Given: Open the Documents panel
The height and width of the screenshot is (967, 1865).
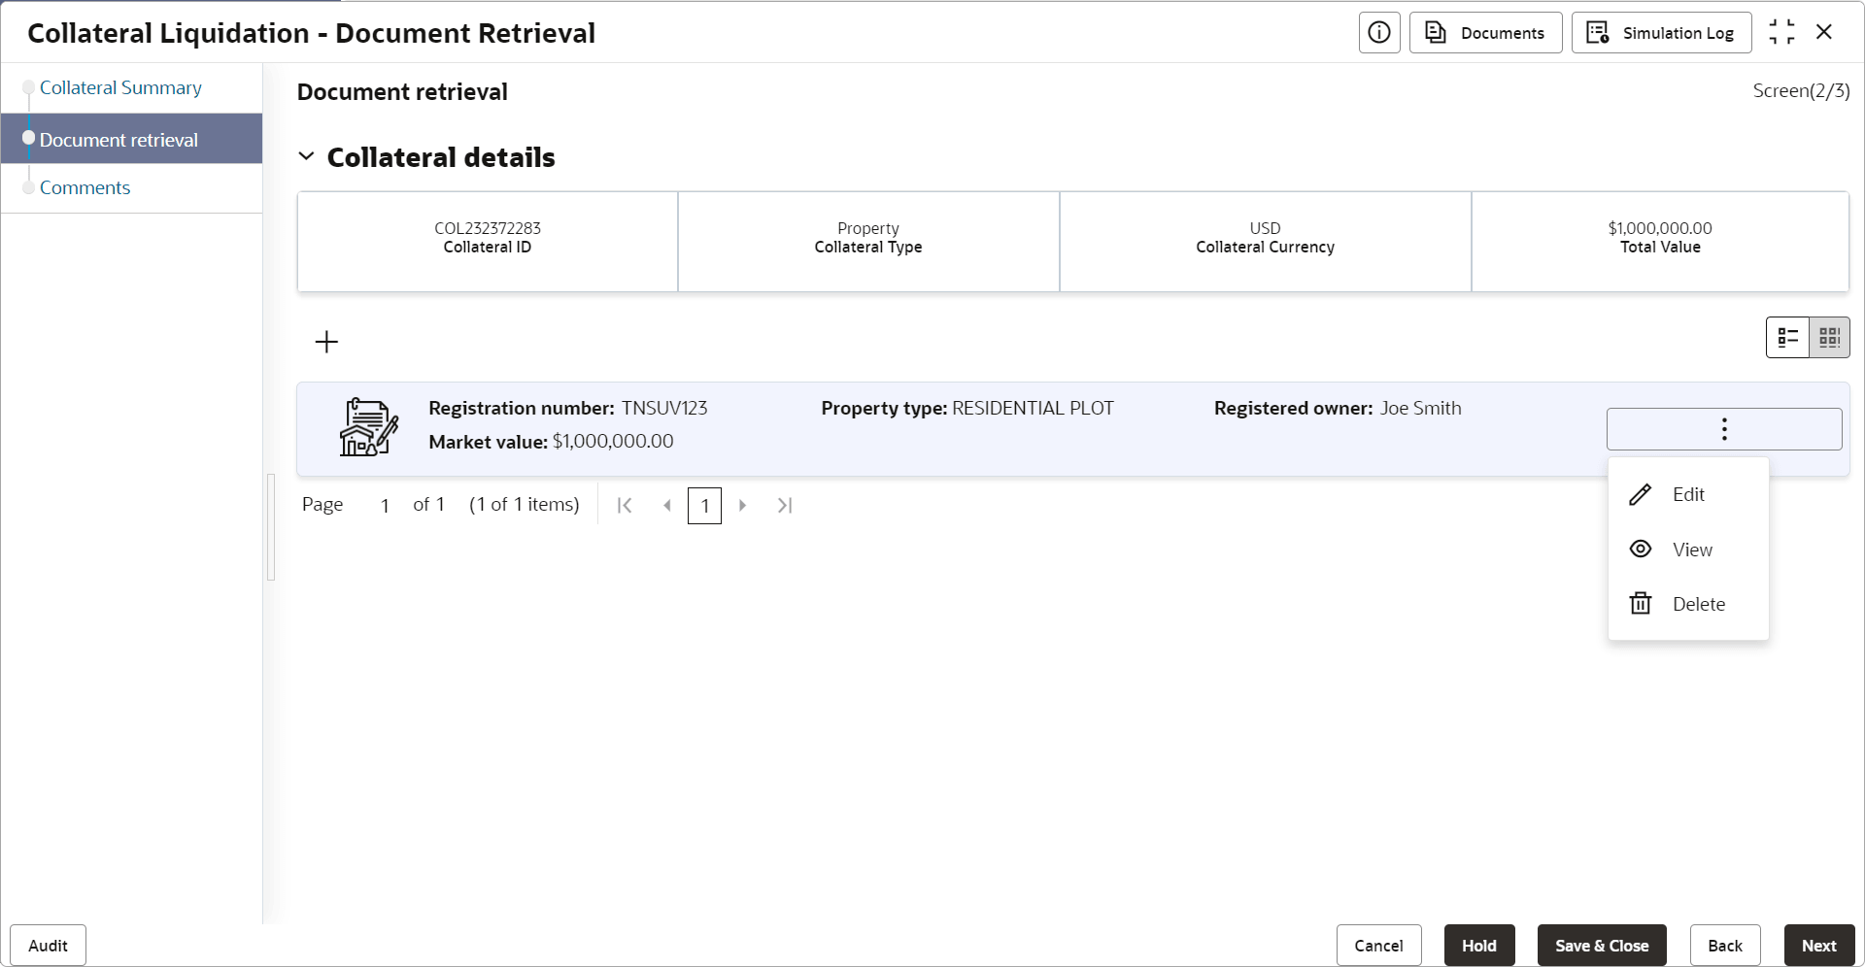Looking at the screenshot, I should (1485, 33).
